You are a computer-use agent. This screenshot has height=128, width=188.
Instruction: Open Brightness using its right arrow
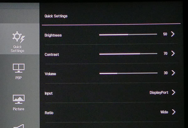(x=173, y=34)
